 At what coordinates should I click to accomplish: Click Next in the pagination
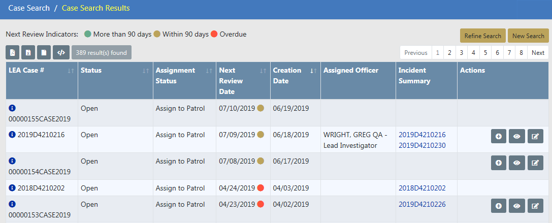(538, 52)
